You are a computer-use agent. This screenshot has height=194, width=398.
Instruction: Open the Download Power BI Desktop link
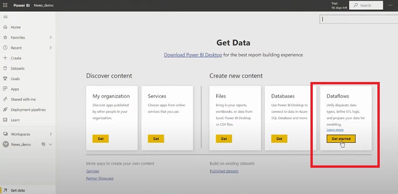pos(193,55)
